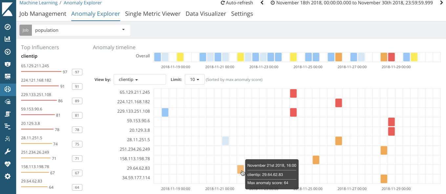The height and width of the screenshot is (194, 446).
Task: Open Monitoring via the heartbeat icon
Action: (8, 164)
